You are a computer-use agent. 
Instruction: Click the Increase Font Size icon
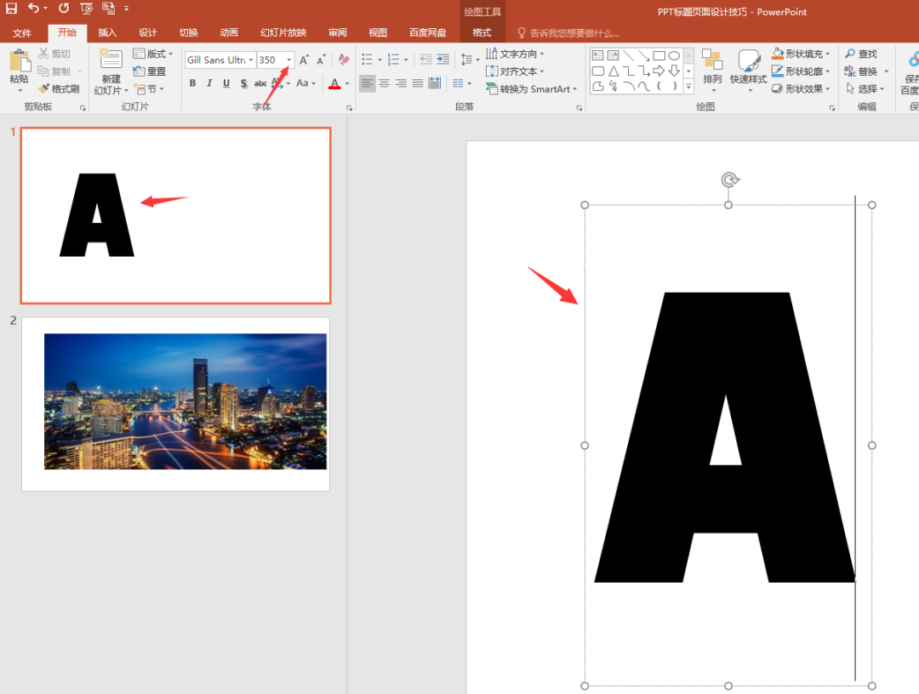click(x=304, y=60)
